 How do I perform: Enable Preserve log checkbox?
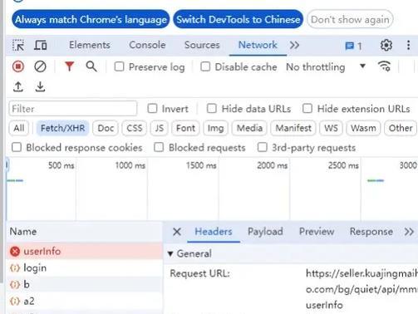click(x=119, y=66)
